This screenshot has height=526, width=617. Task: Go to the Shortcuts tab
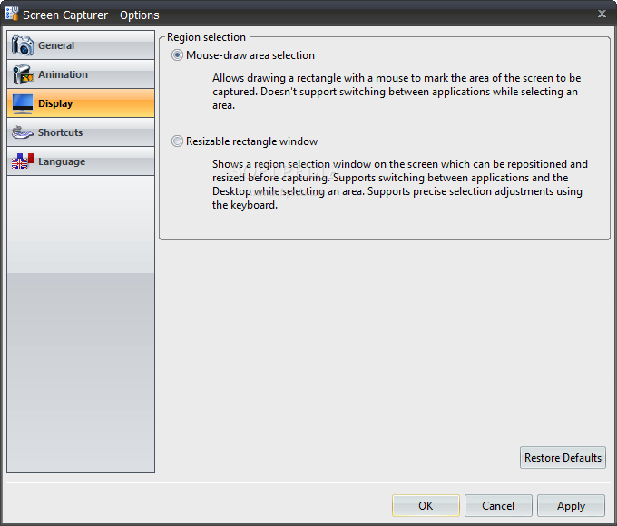pyautogui.click(x=81, y=132)
